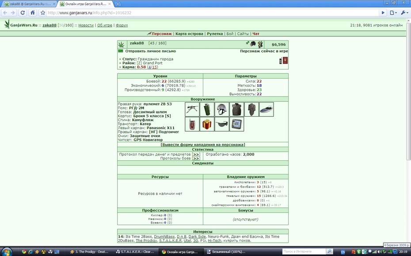Open the Форум link
The height and width of the screenshot is (256, 411).
tap(122, 25)
